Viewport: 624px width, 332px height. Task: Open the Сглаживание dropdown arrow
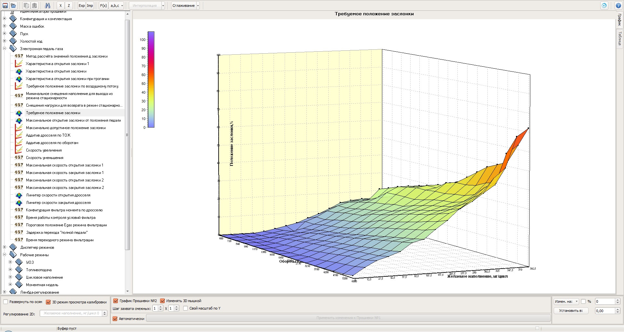pos(198,6)
